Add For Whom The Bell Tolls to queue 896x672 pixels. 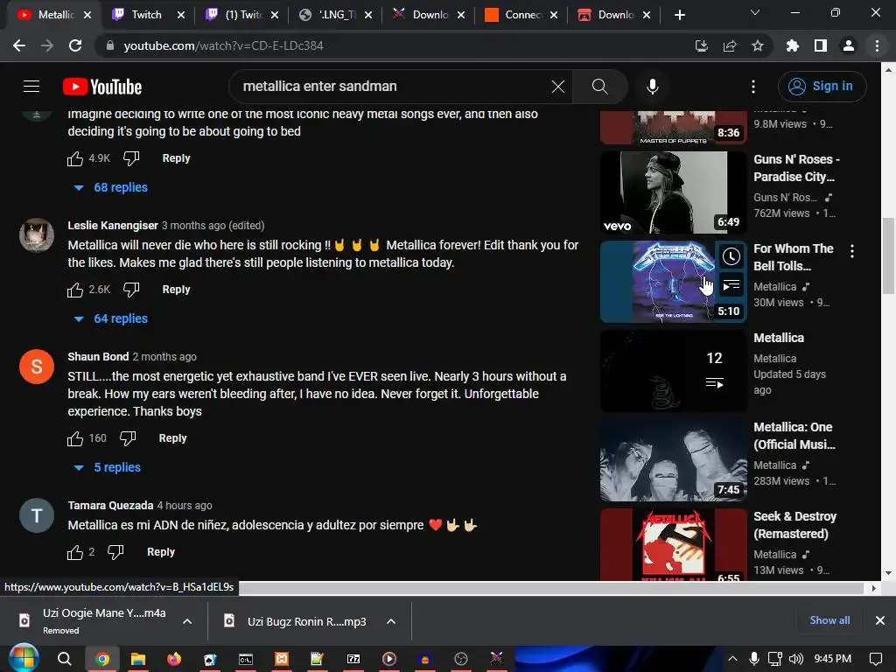(x=731, y=284)
